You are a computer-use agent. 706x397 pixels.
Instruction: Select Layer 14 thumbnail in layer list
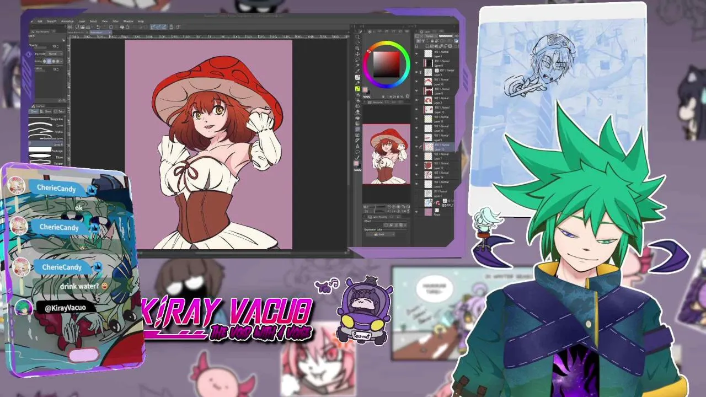[428, 174]
